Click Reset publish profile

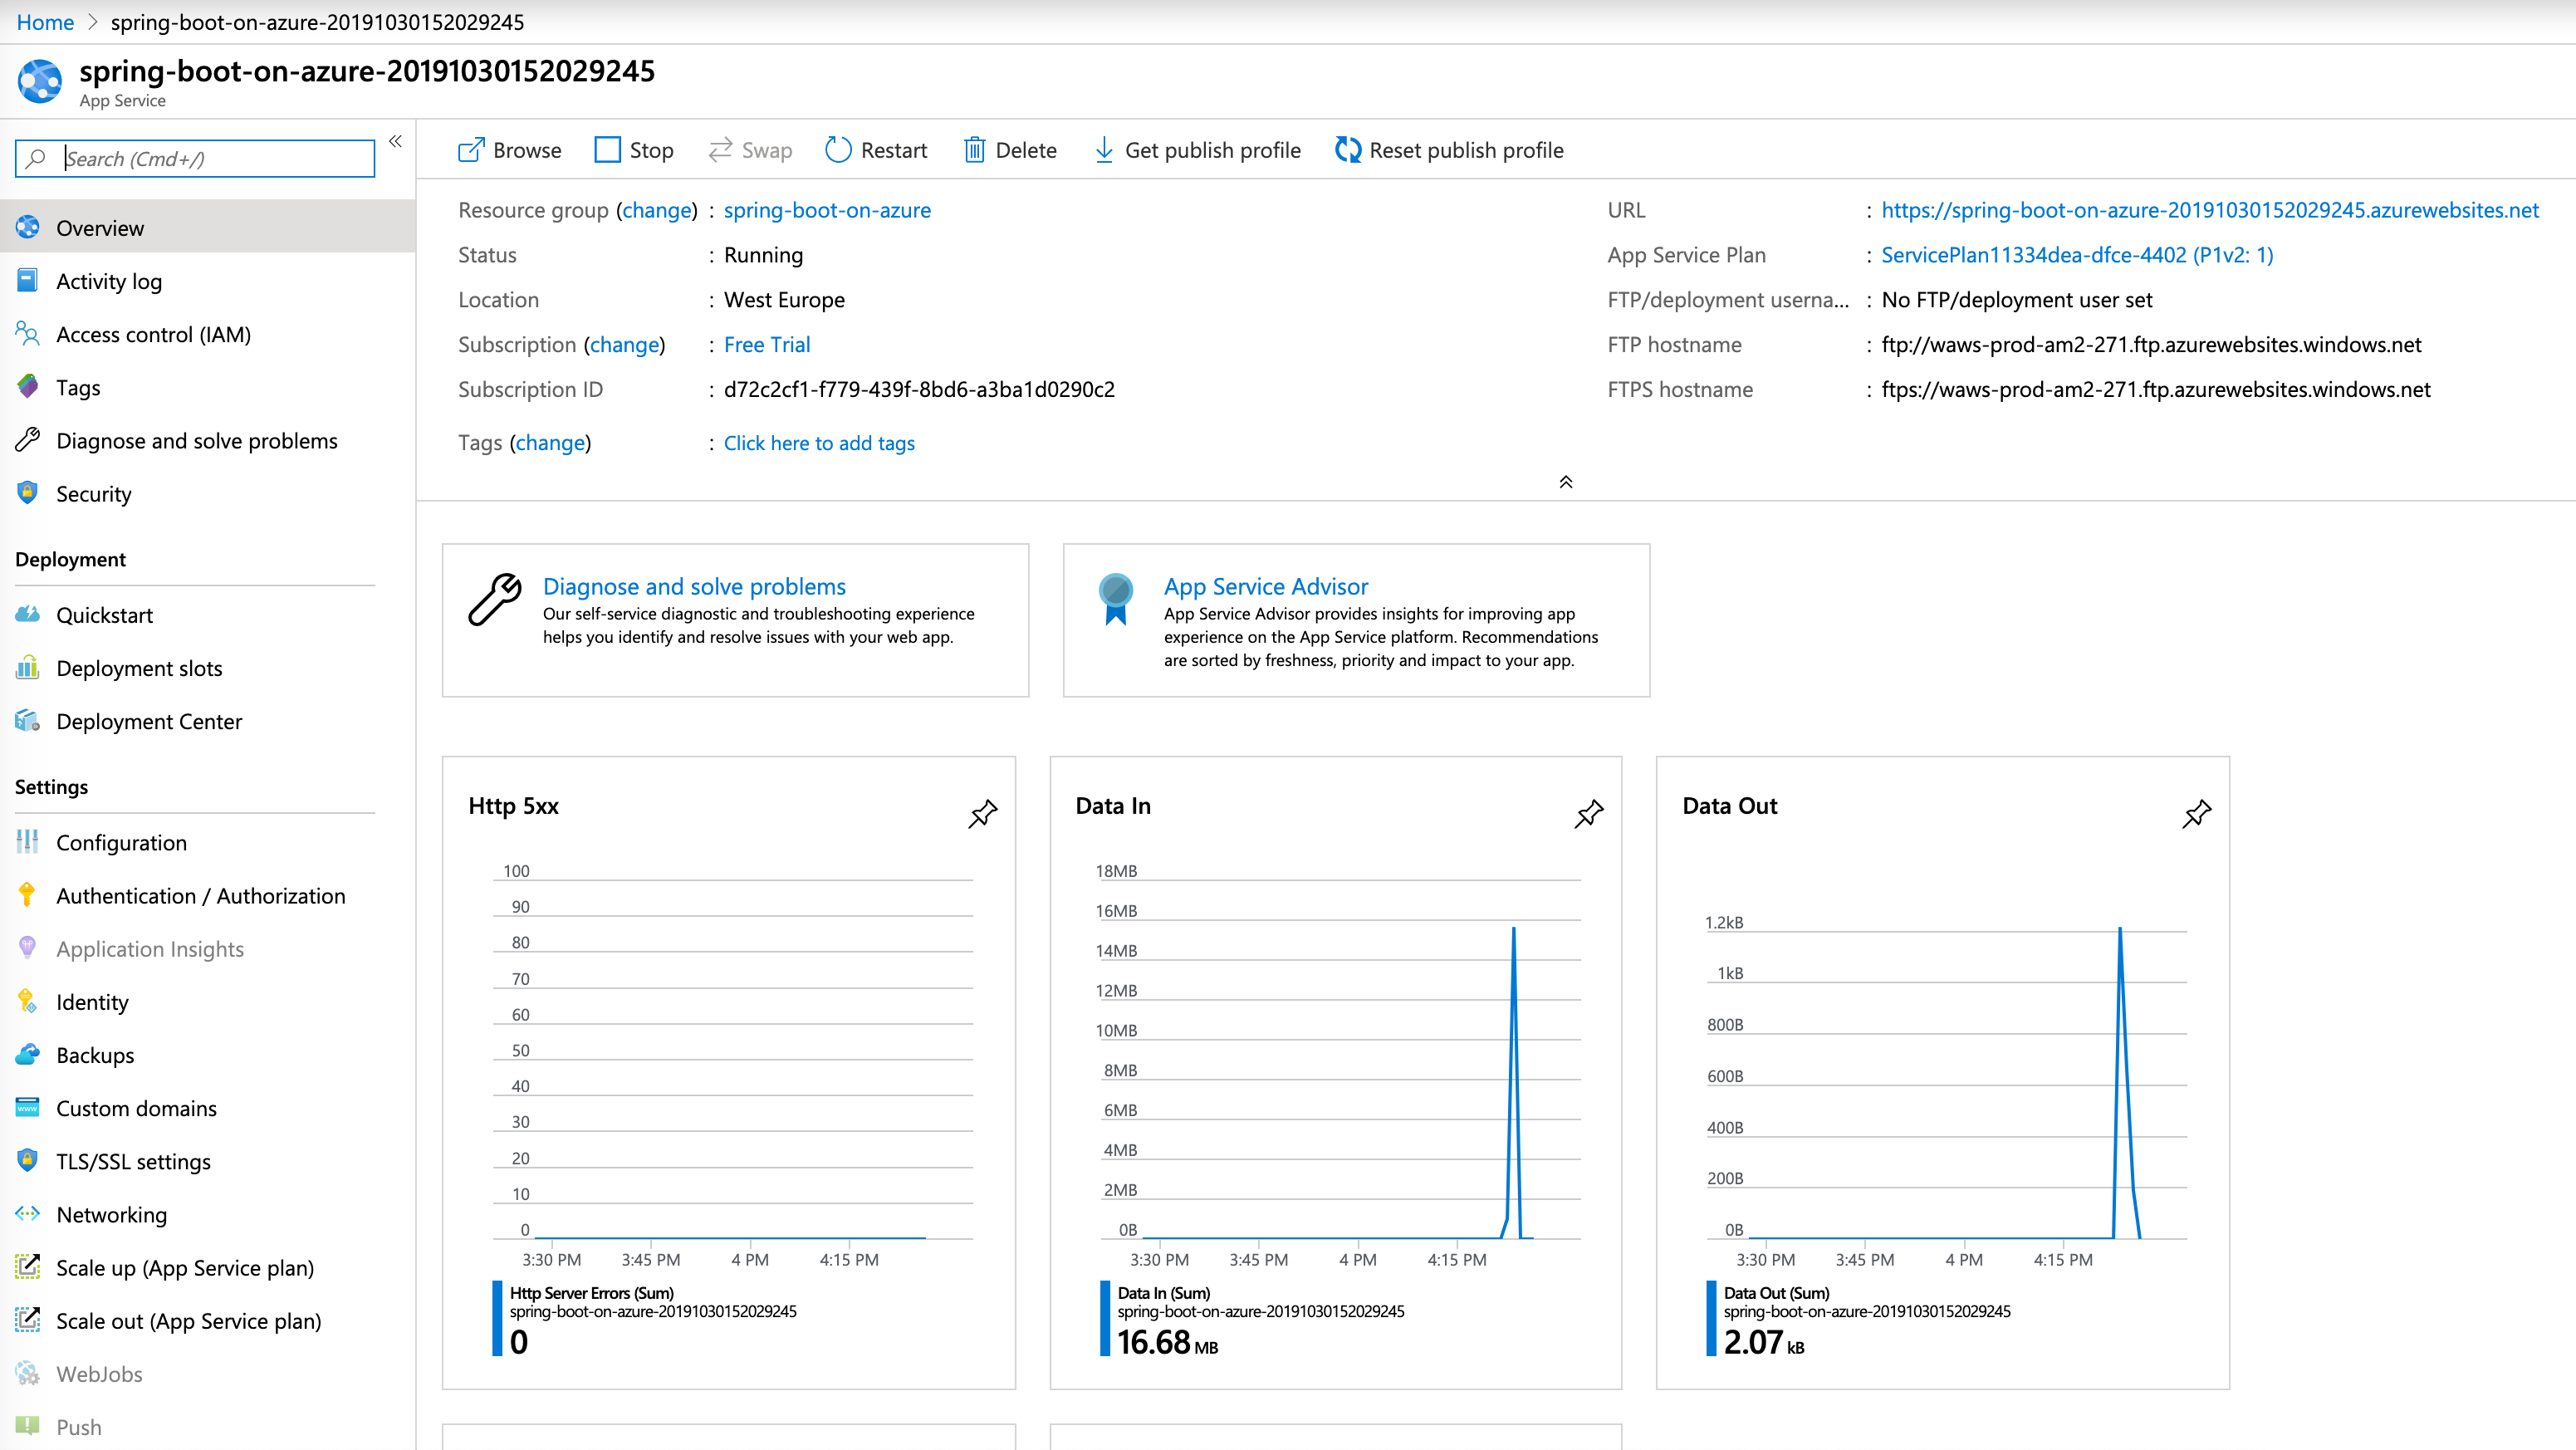click(1449, 150)
